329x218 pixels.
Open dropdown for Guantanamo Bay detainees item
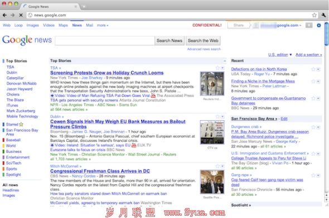point(318,98)
